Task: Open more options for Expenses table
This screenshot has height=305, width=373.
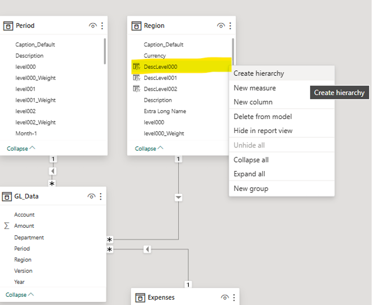Action: (x=234, y=297)
